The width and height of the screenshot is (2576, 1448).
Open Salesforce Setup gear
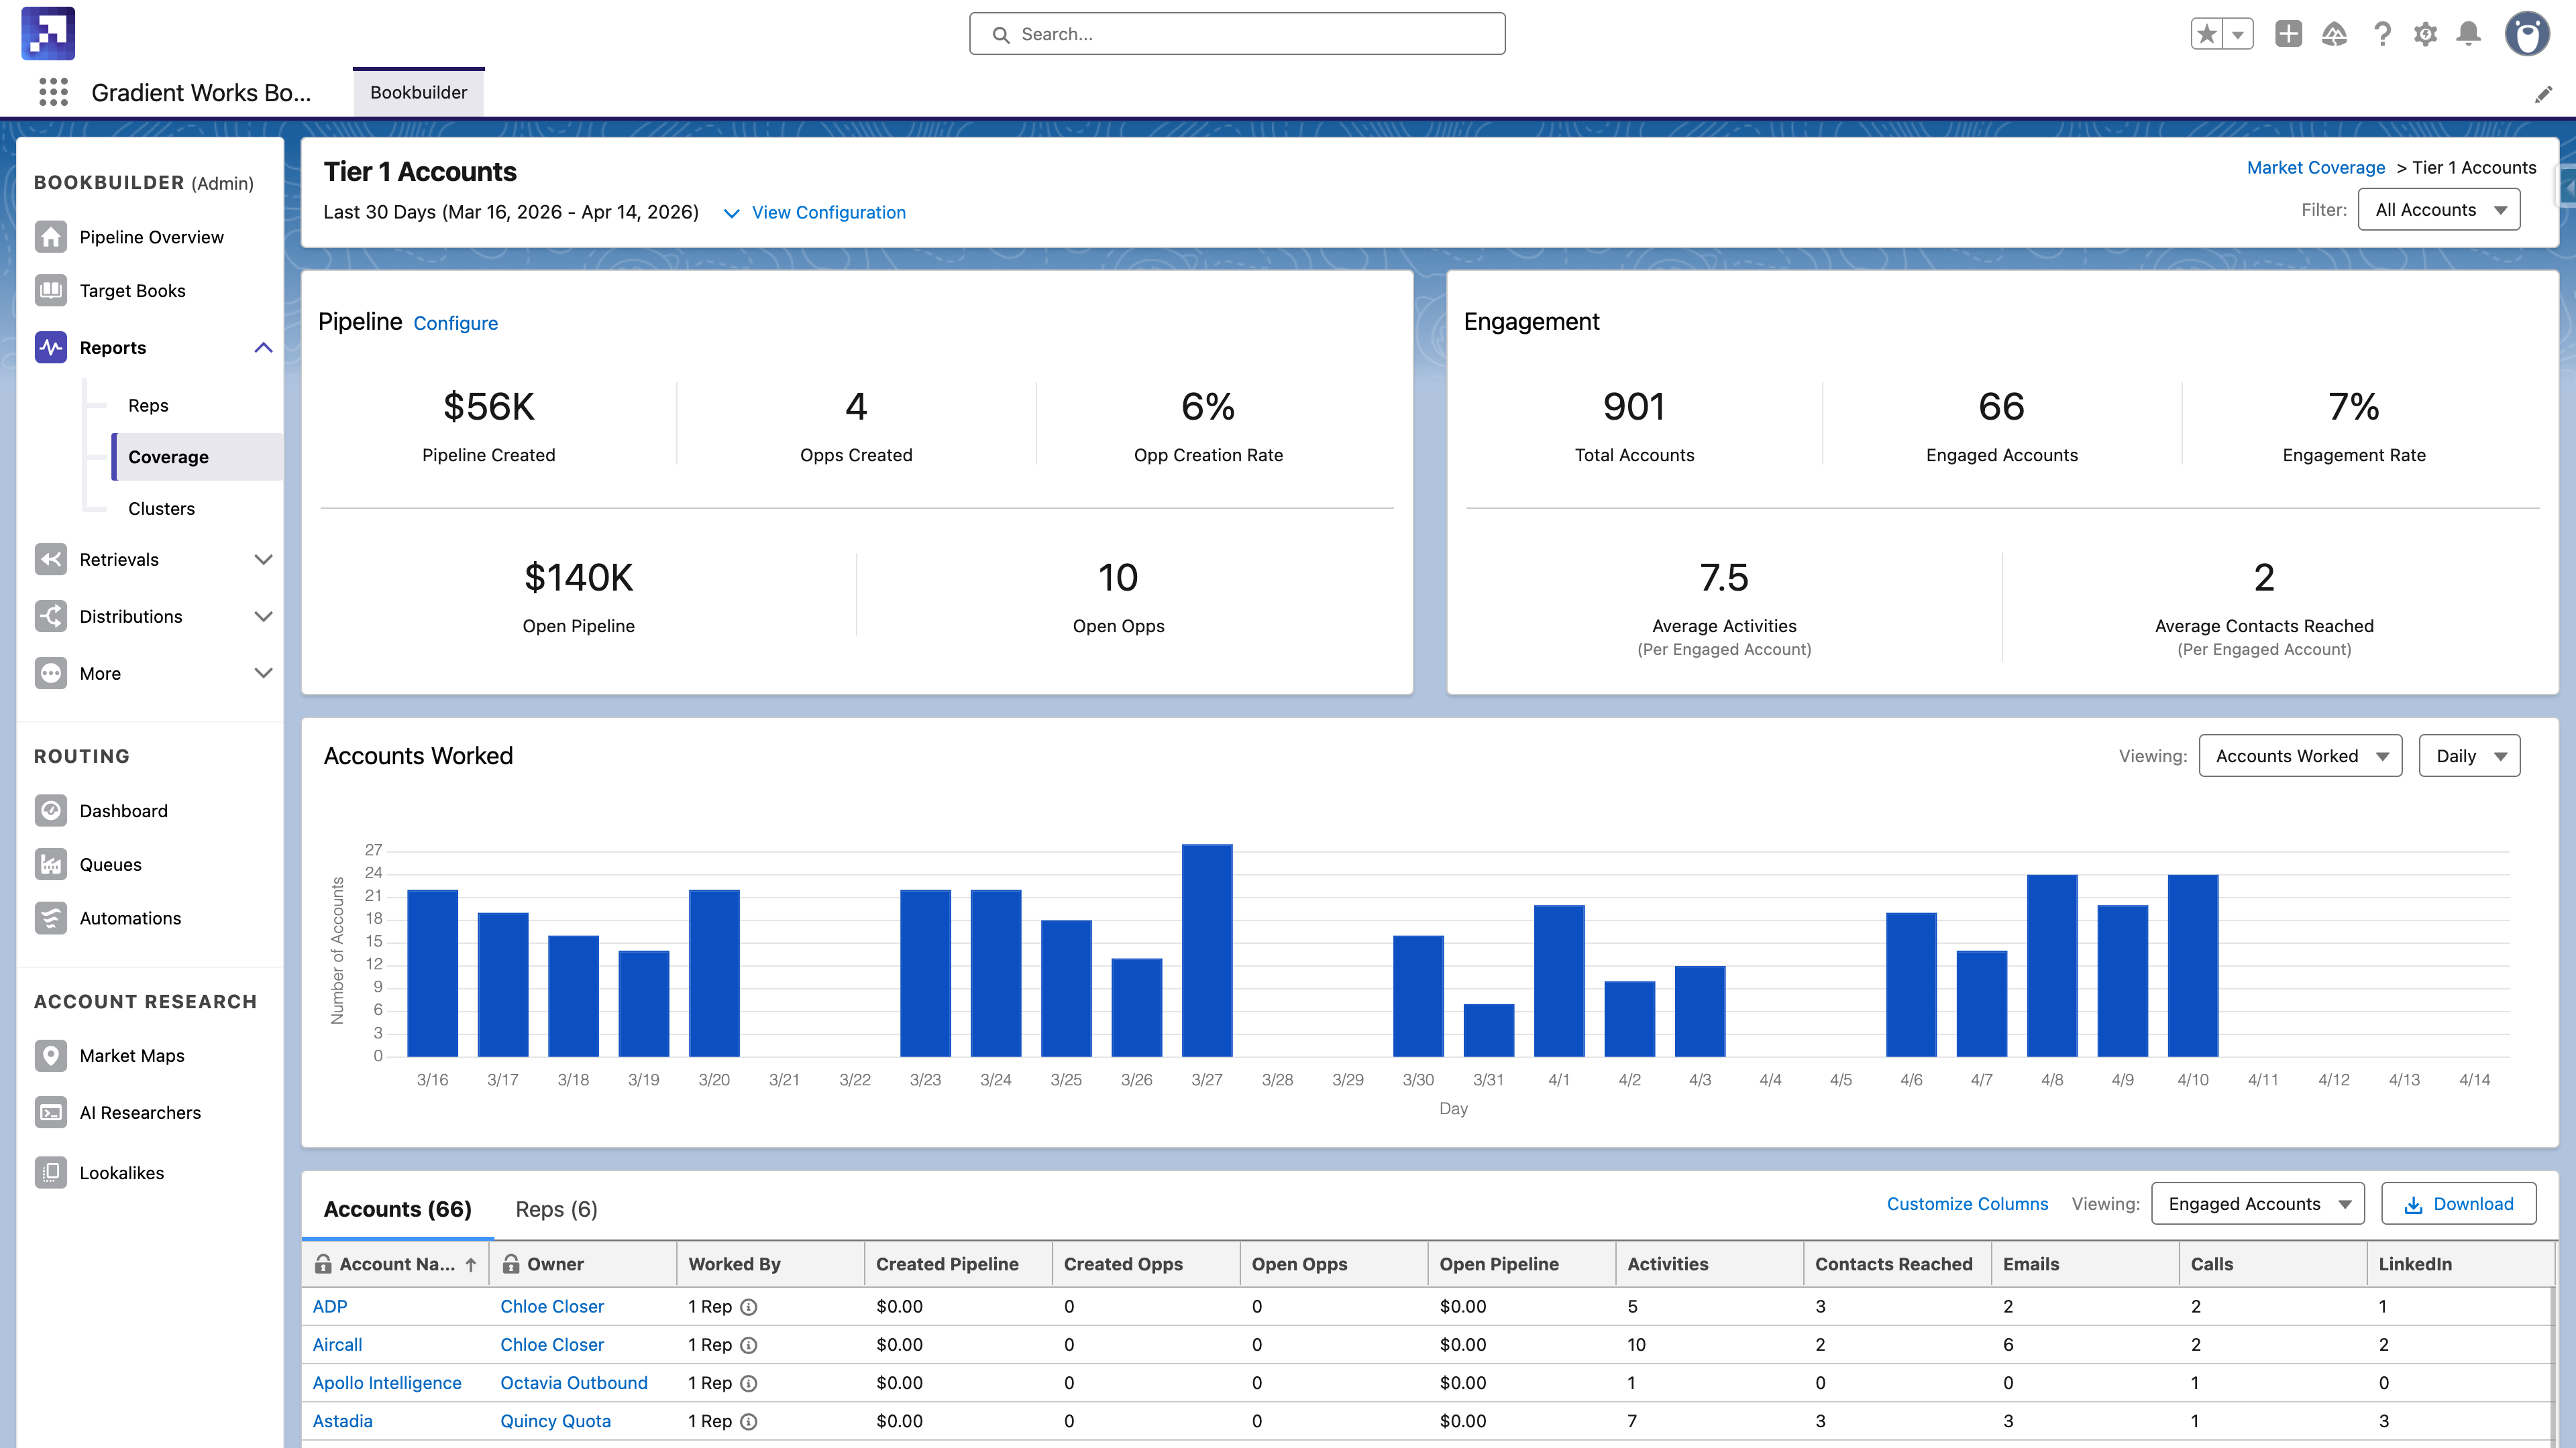coord(2426,33)
